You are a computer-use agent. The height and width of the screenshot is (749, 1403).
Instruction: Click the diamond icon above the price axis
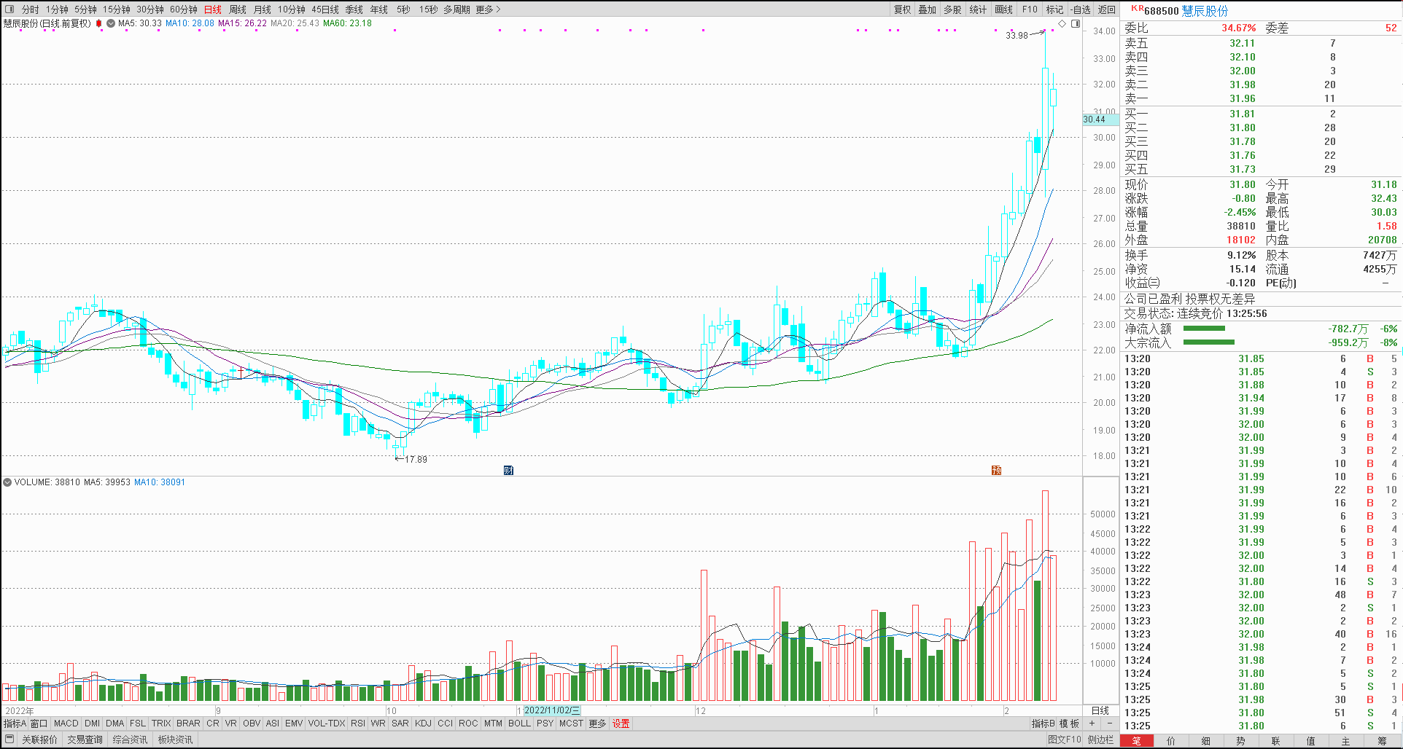(x=1062, y=23)
